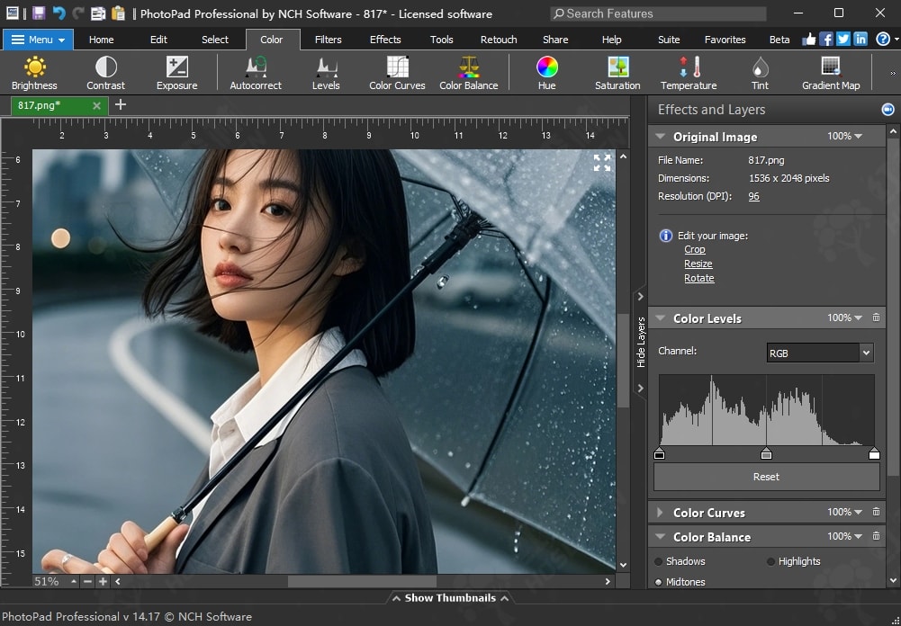Select the Temperature thermometer tool
This screenshot has height=626, width=901.
689,73
